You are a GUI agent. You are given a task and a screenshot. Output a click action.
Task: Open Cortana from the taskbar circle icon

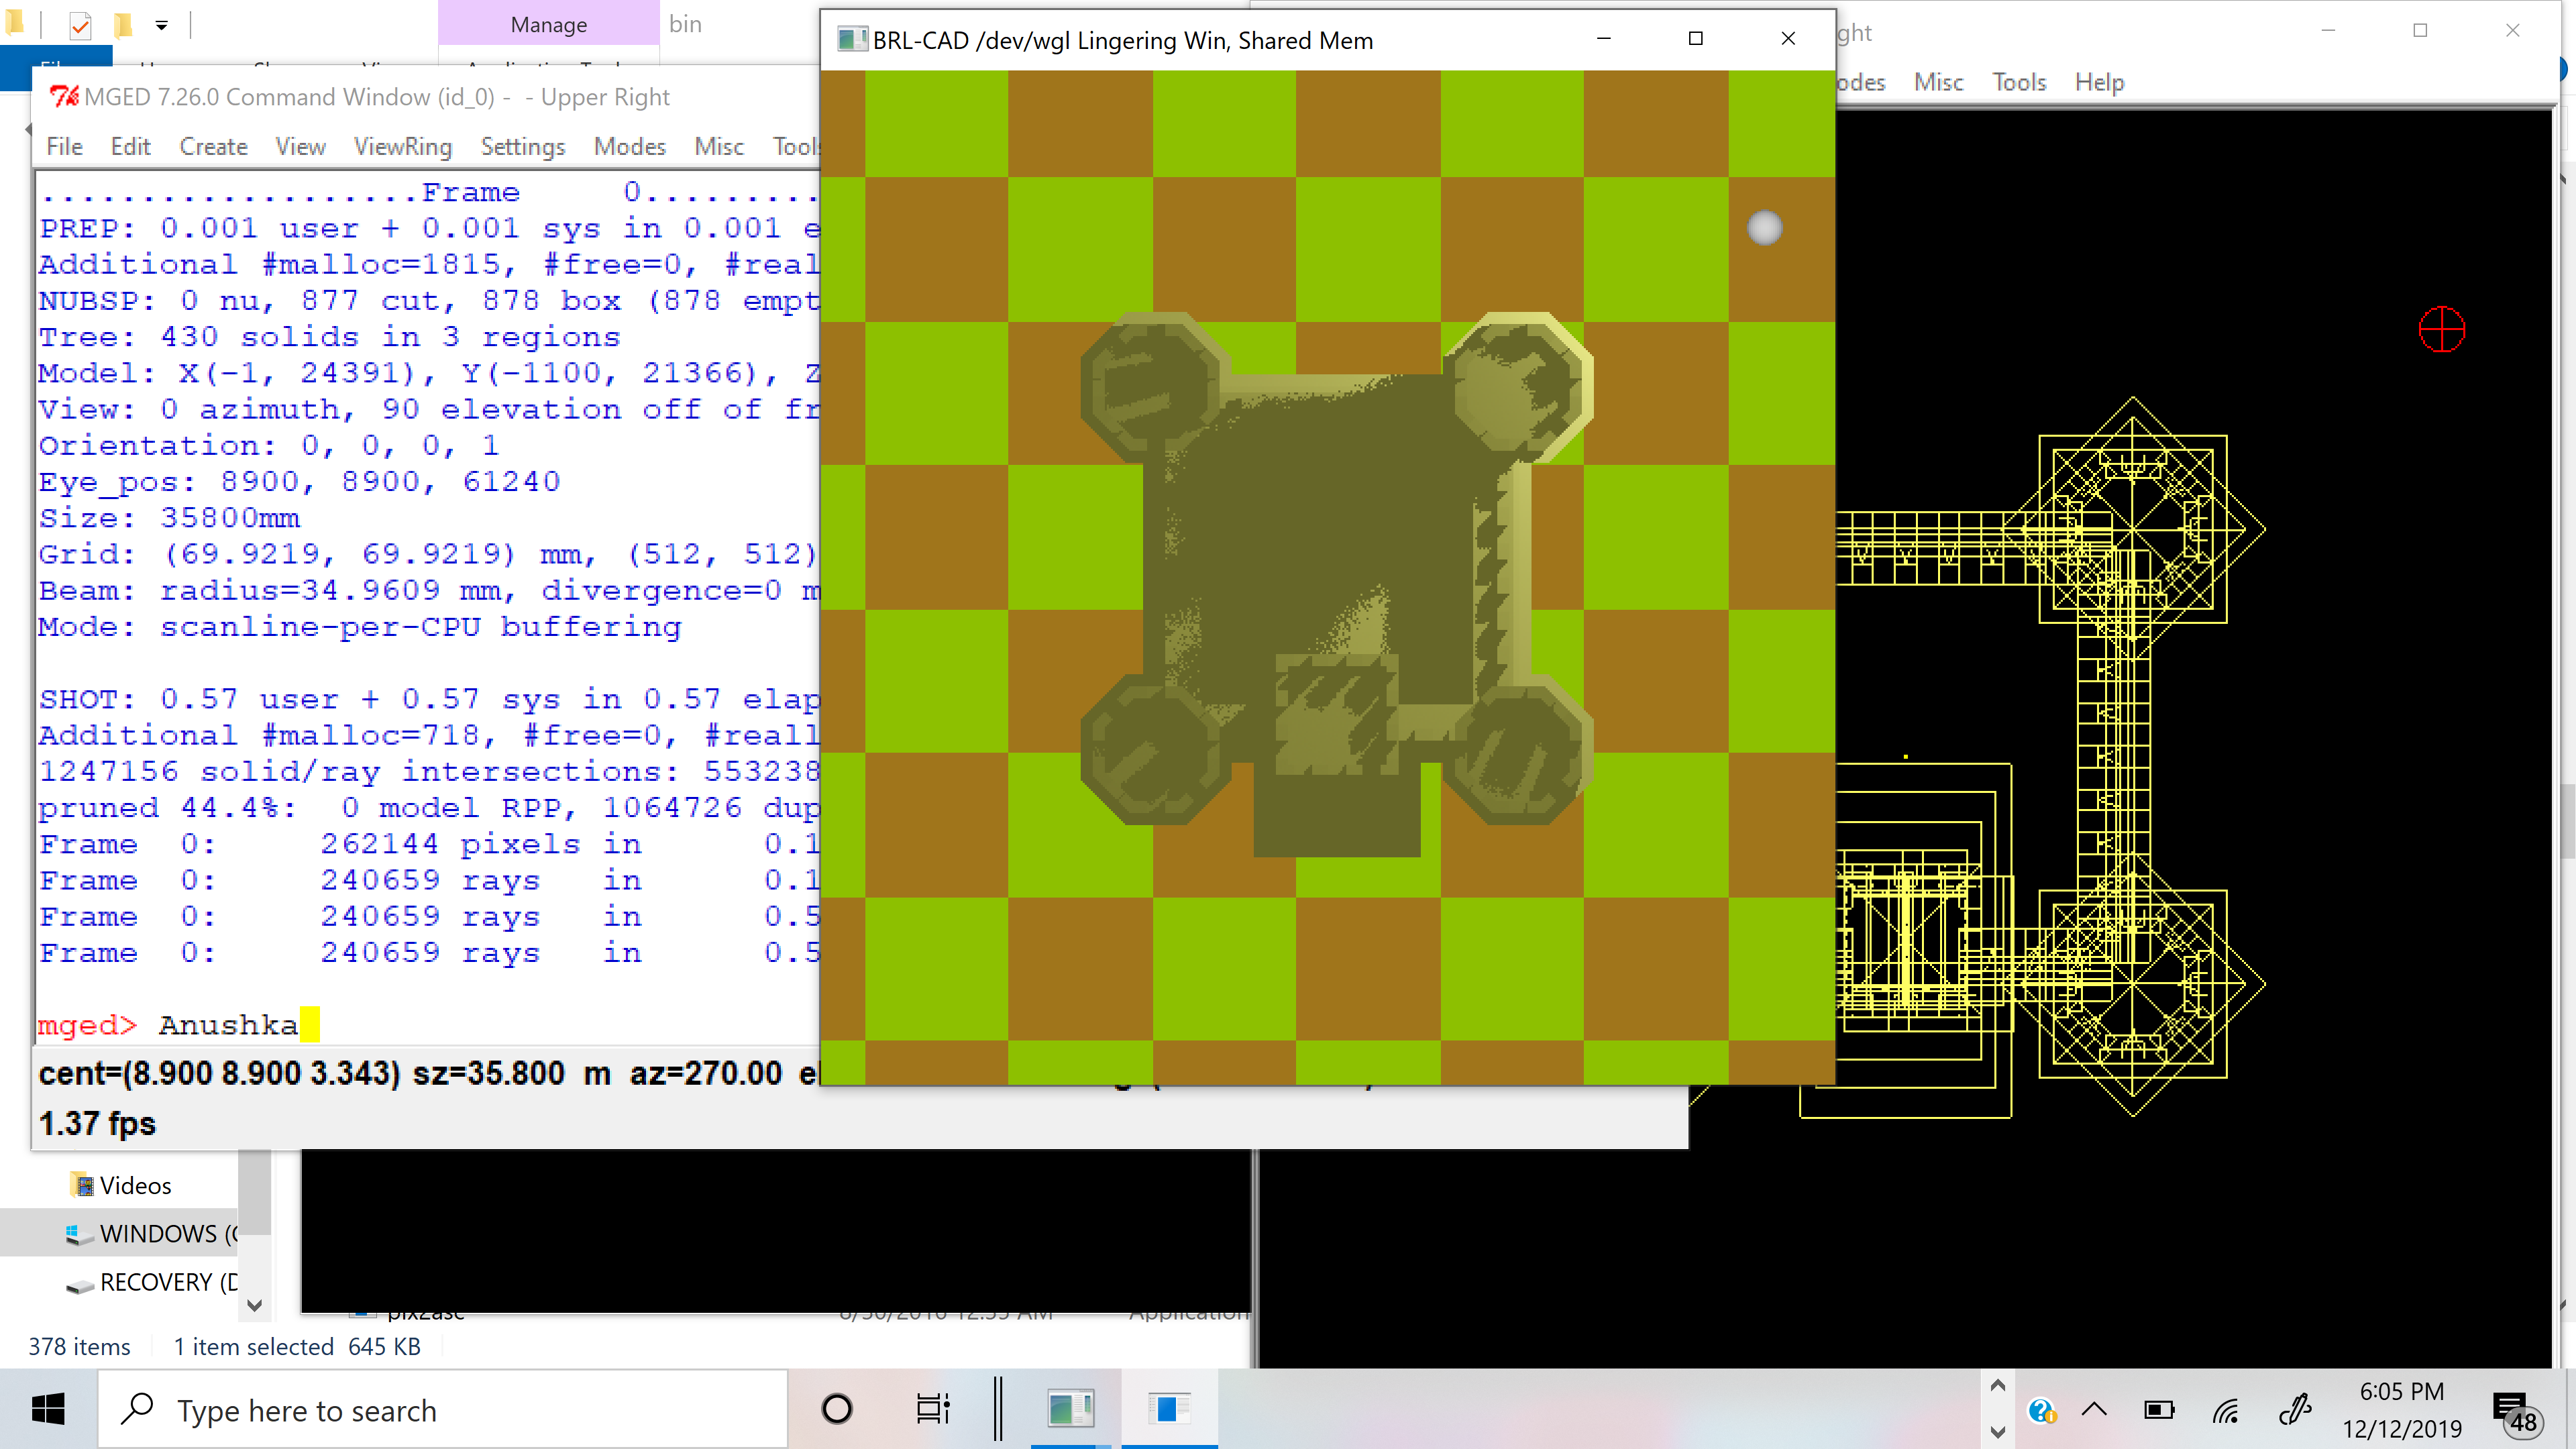coord(836,1410)
